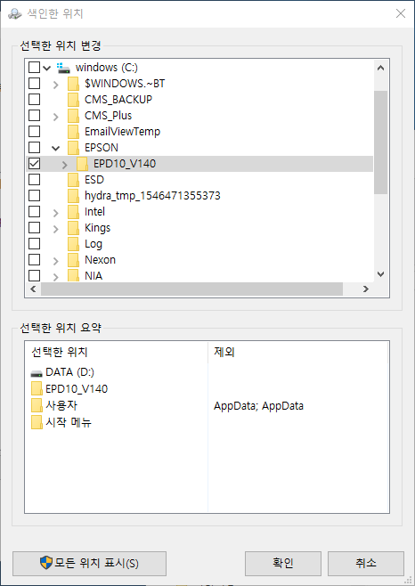The image size is (415, 586).
Task: Click the 취소 button
Action: pos(366,563)
